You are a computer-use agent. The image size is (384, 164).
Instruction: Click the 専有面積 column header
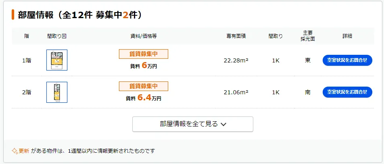tap(236, 36)
